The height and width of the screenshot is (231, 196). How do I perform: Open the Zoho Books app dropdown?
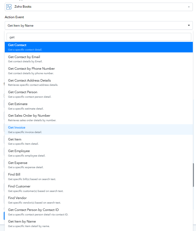click(99, 7)
